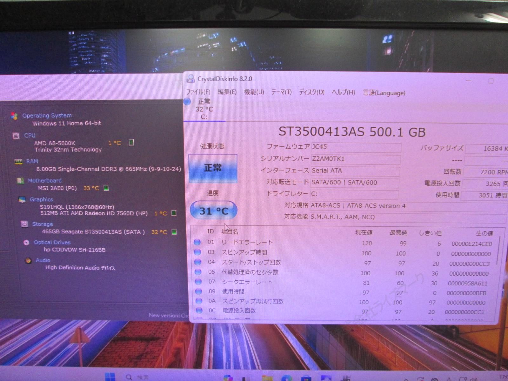This screenshot has height=381, width=508.
Task: Click the RAM icon in Speccy
Action: [18, 162]
